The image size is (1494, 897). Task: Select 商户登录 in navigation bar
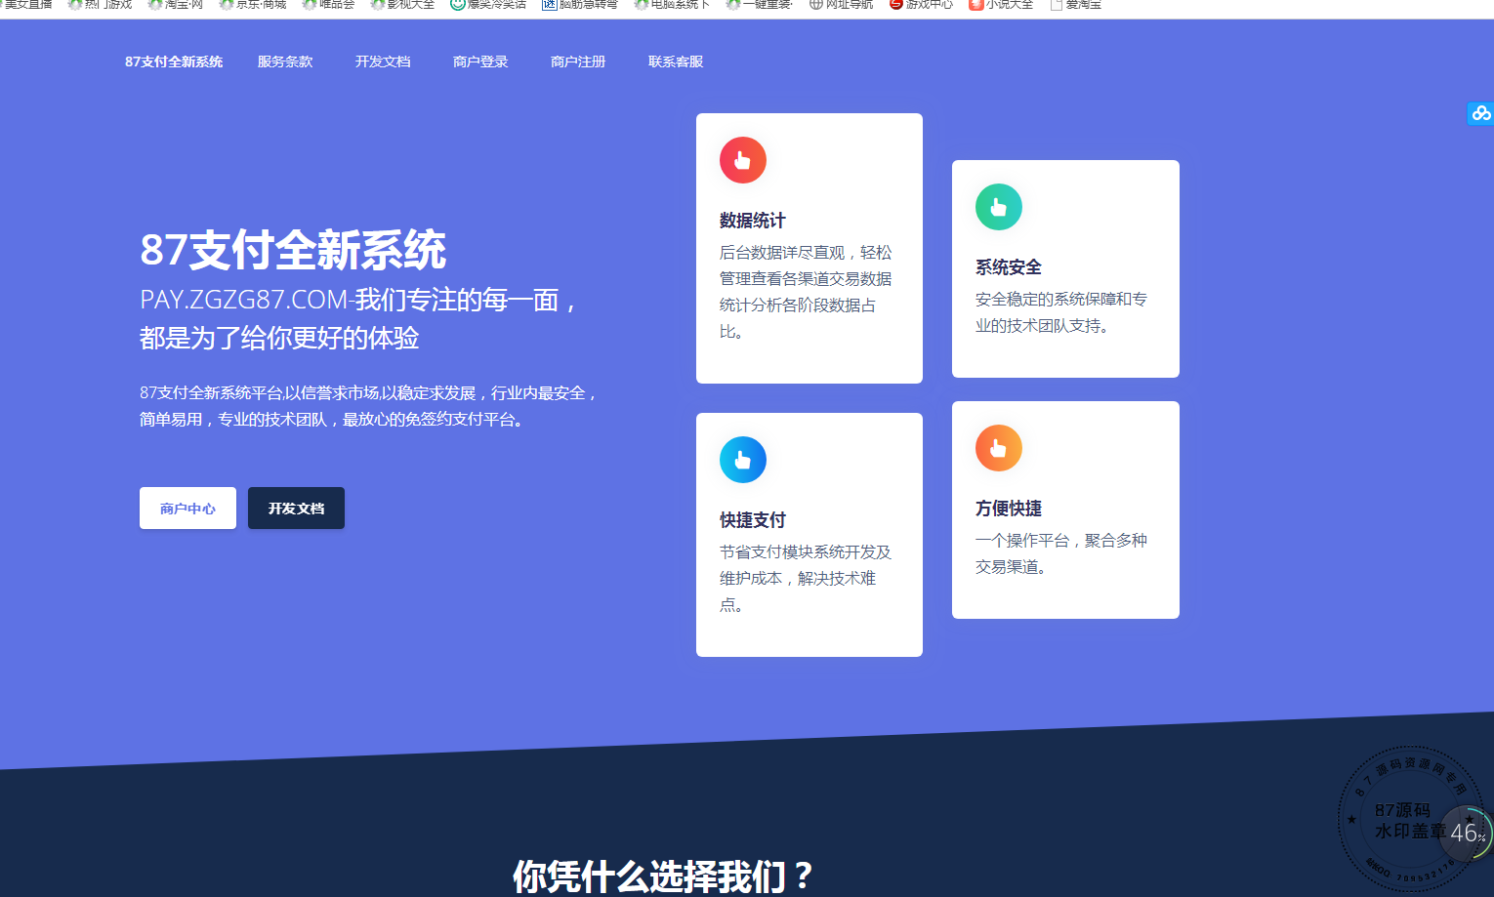click(480, 61)
